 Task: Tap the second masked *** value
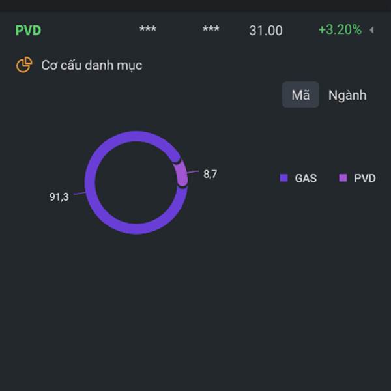(x=211, y=31)
